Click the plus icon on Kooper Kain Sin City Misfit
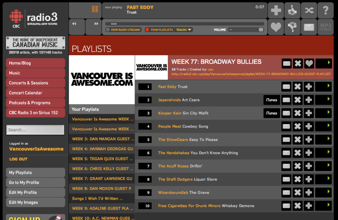The width and height of the screenshot is (338, 220). 309,113
